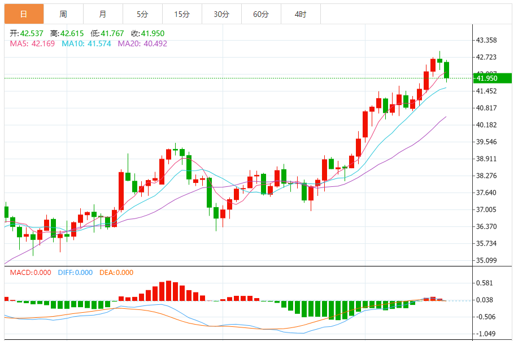518x341 pixels.
Task: Click the MACD:0.000 label
Action: (31, 273)
